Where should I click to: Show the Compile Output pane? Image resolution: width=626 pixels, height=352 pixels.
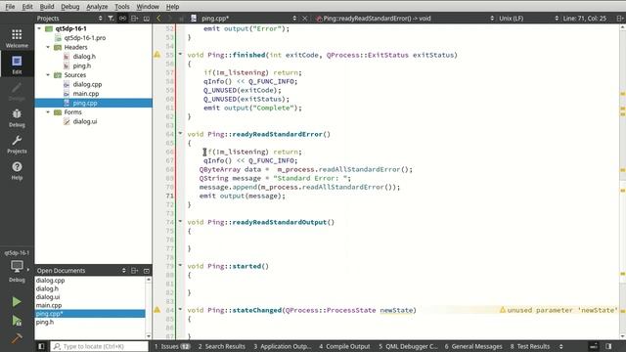tap(344, 346)
